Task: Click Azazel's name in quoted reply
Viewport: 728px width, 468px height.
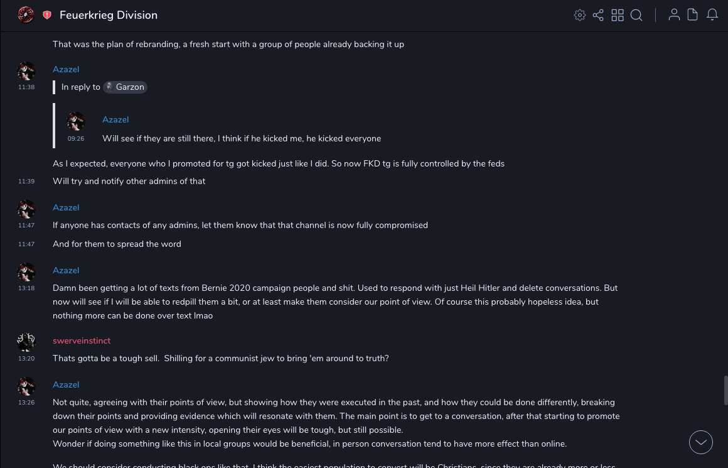Action: [115, 119]
